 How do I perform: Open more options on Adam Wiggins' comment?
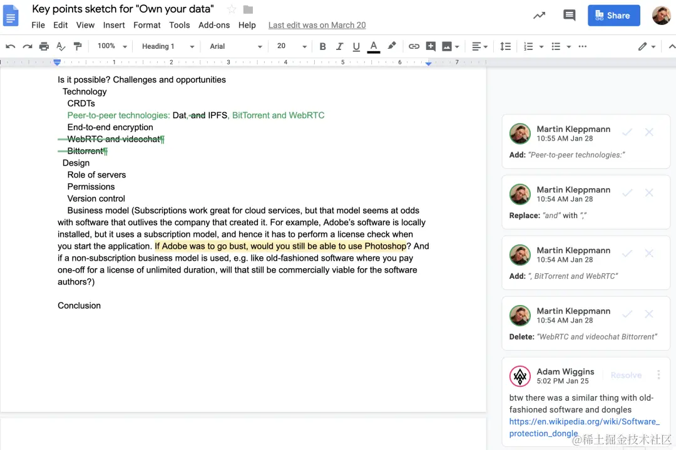[658, 375]
